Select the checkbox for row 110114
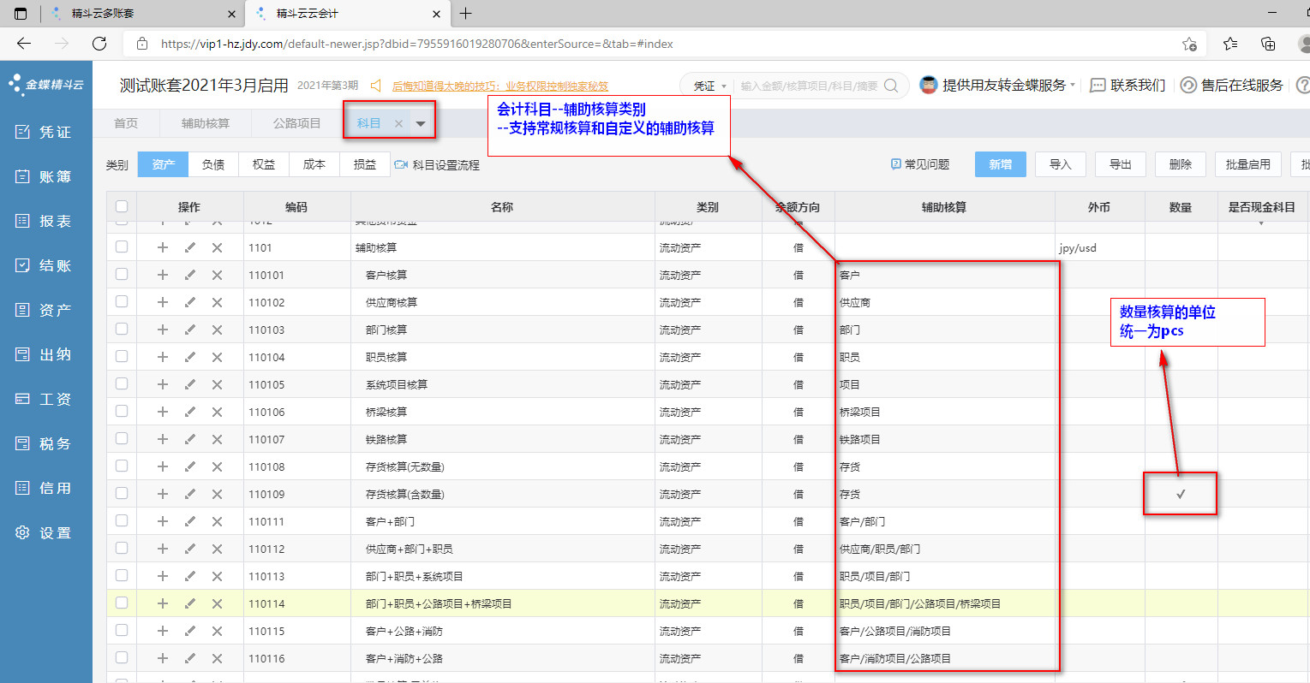 click(x=122, y=603)
